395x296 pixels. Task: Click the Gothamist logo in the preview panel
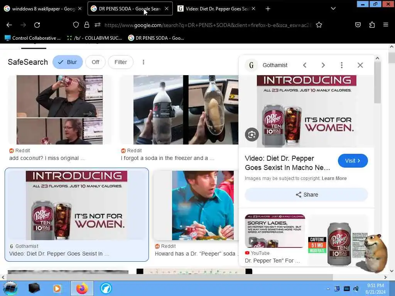click(x=252, y=65)
